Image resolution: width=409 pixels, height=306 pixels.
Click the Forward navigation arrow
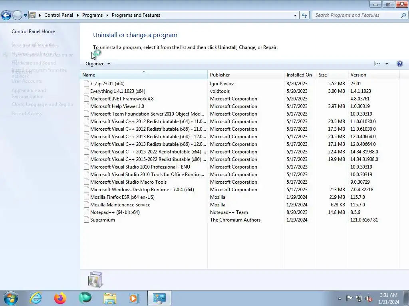point(17,16)
